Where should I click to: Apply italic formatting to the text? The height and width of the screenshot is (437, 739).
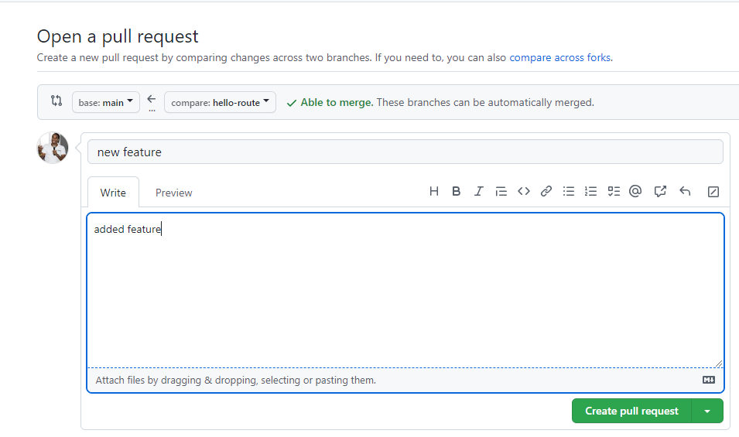[x=479, y=192]
